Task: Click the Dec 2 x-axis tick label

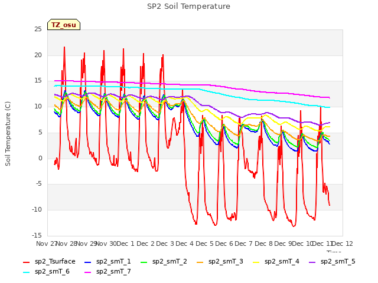Action: coord(145,243)
